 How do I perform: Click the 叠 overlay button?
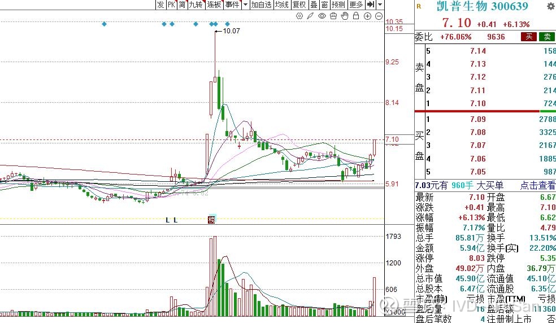314,5
